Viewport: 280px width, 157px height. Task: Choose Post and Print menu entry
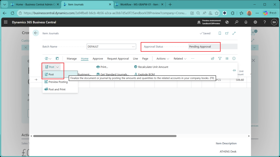(57, 89)
